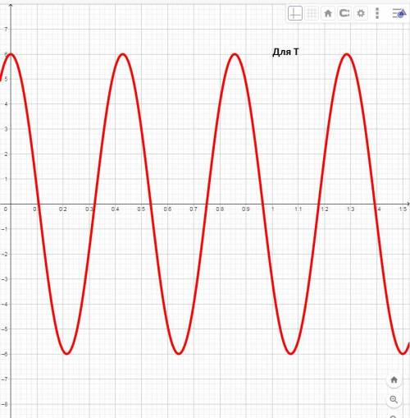Toggle the magnet point capturing icon
The image size is (410, 418).
coord(344,13)
